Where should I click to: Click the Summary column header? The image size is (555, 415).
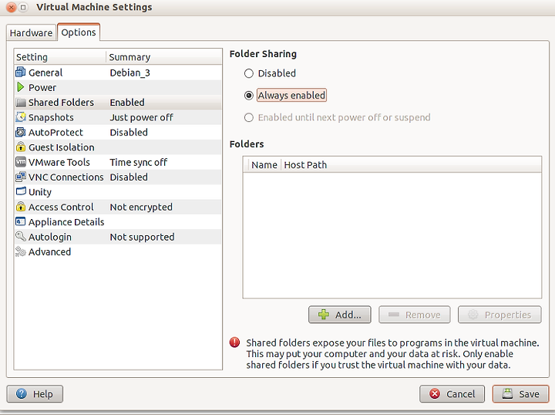click(x=164, y=57)
